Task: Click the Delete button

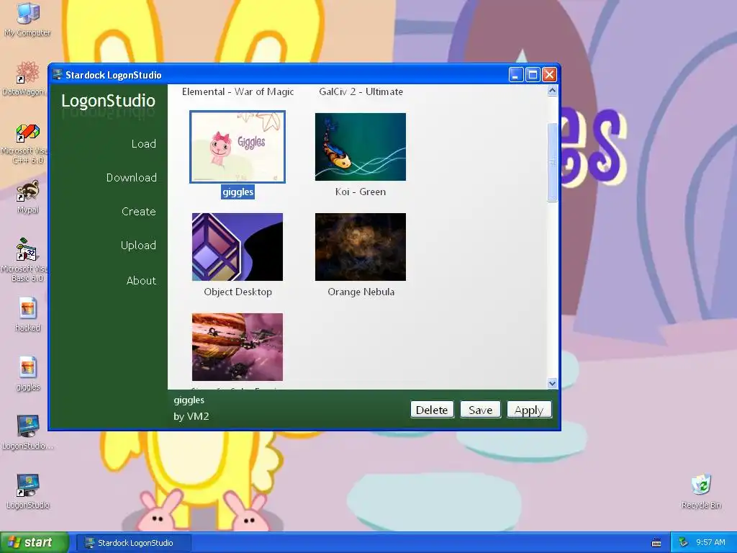Action: point(432,410)
